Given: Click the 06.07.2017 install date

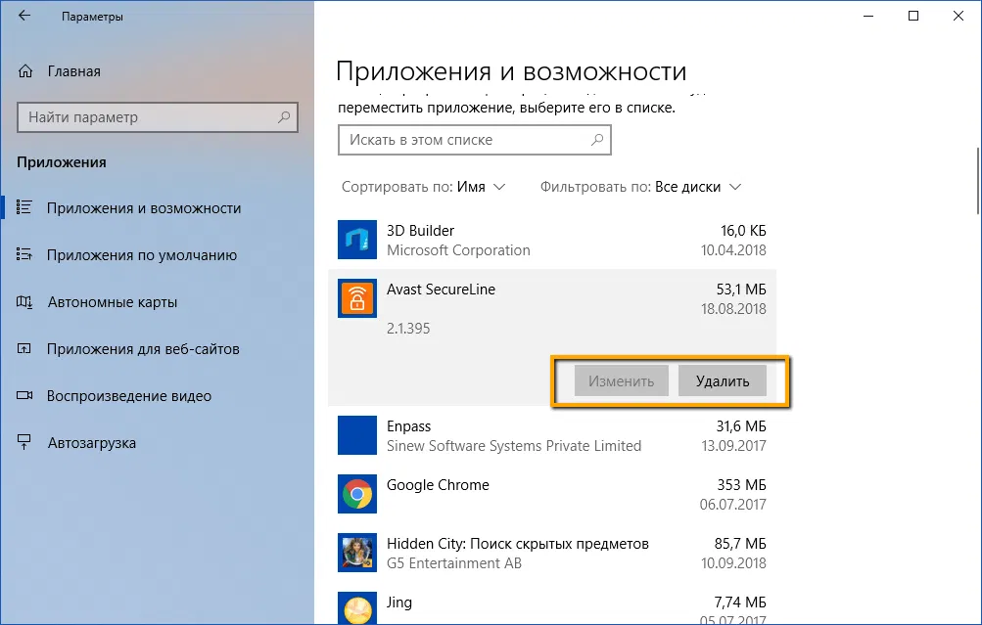Looking at the screenshot, I should click(x=732, y=505).
